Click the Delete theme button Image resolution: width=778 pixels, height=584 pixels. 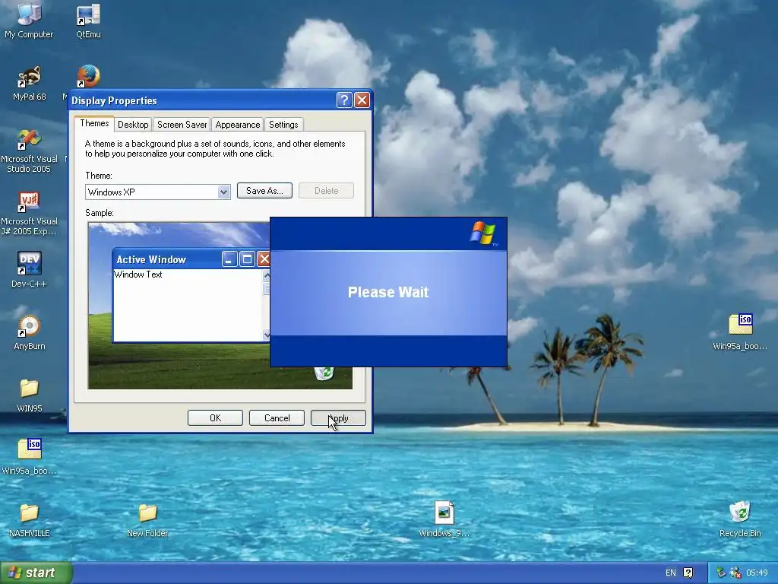[326, 191]
